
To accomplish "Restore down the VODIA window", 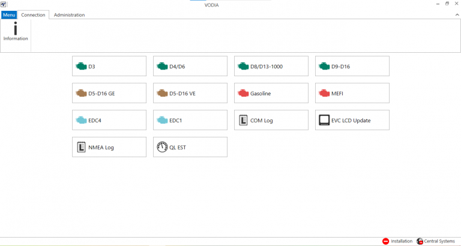I will [x=447, y=4].
